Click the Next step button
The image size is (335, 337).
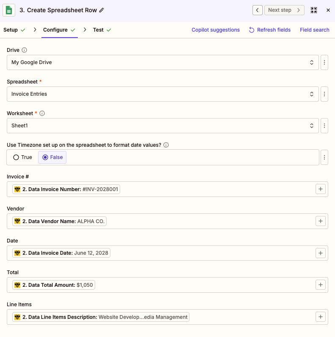point(284,10)
